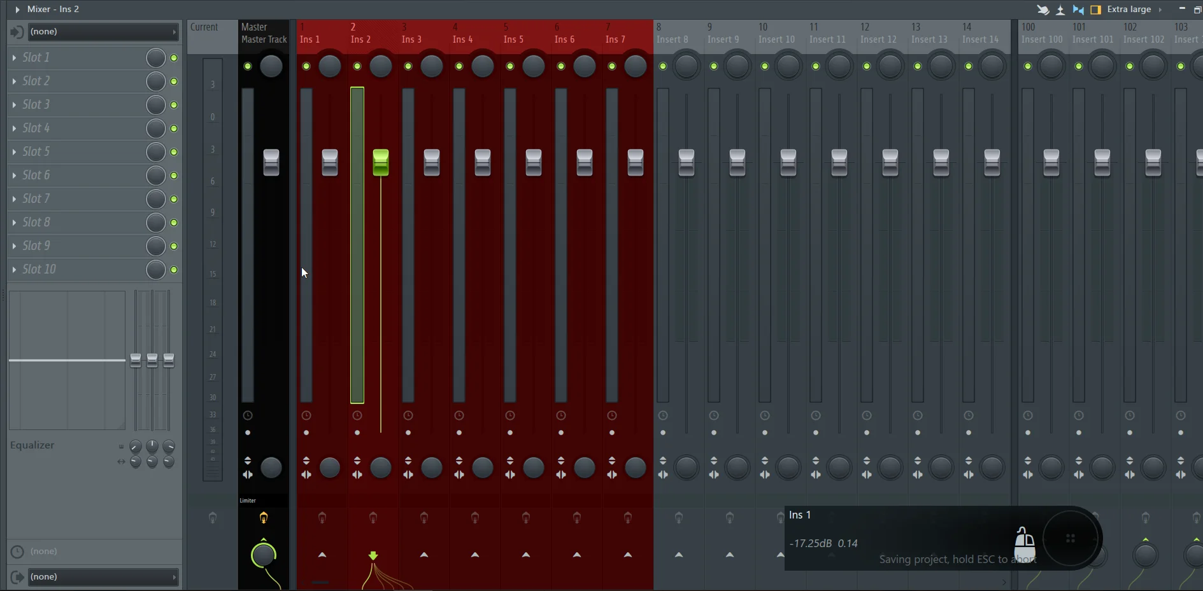
Task: Click the Insert 8 invert phase arrows icon
Action: pos(663,461)
